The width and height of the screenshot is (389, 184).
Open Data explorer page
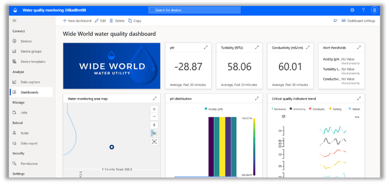click(x=30, y=82)
